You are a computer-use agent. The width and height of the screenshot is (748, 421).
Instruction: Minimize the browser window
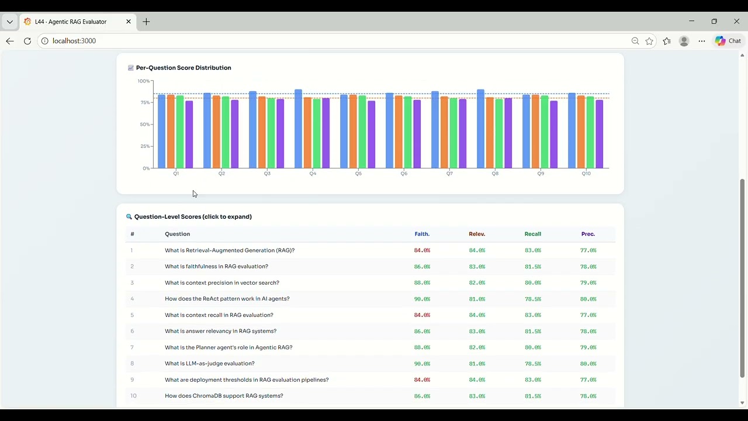691,21
